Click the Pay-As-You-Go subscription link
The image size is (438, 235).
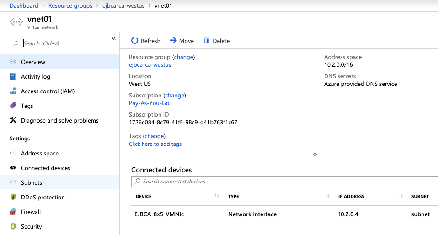click(149, 103)
